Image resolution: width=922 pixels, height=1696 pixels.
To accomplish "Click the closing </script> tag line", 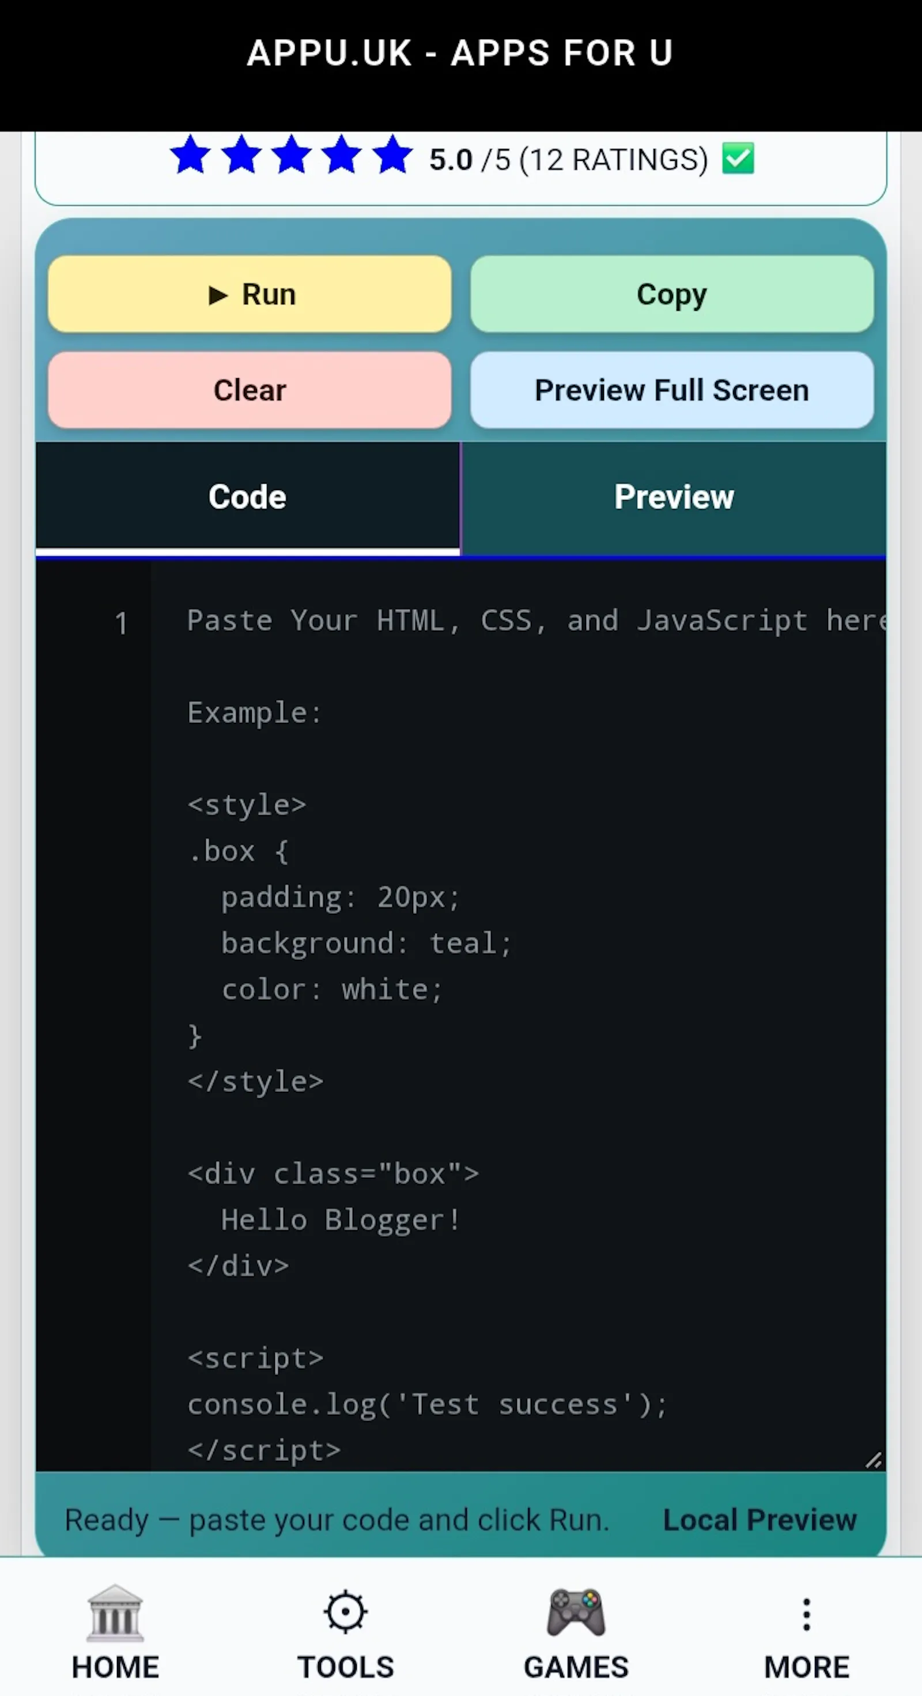I will [264, 1450].
